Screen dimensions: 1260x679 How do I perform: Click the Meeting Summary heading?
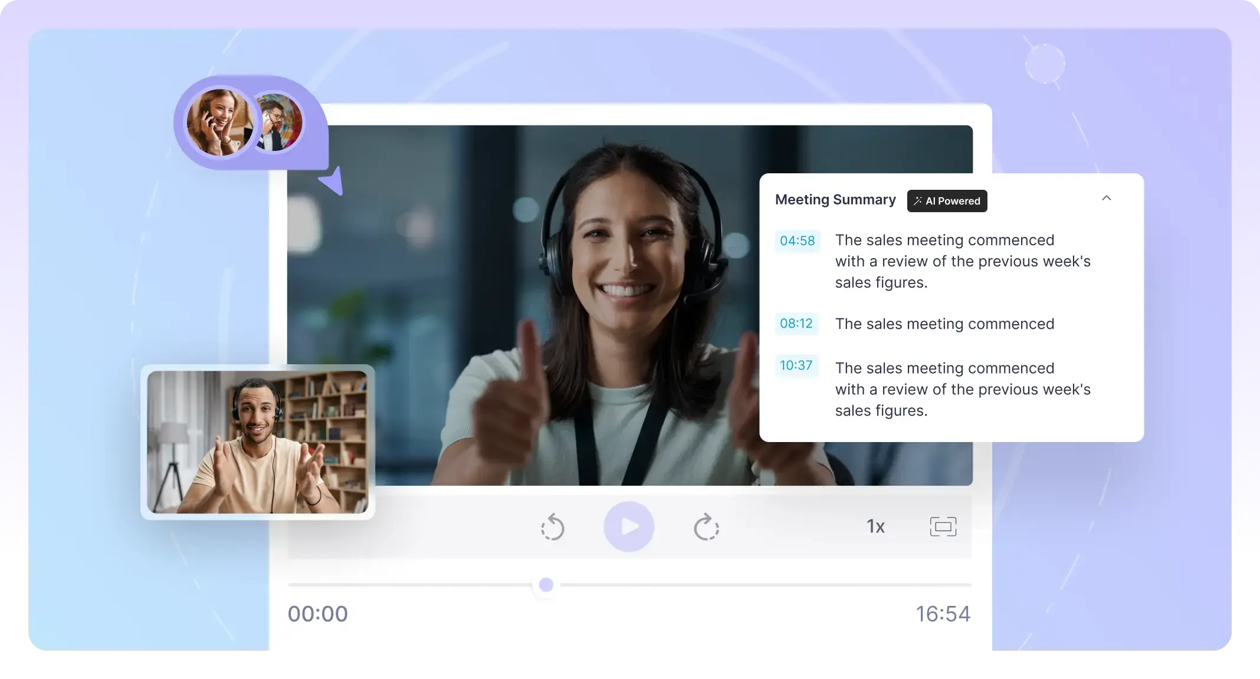(835, 200)
